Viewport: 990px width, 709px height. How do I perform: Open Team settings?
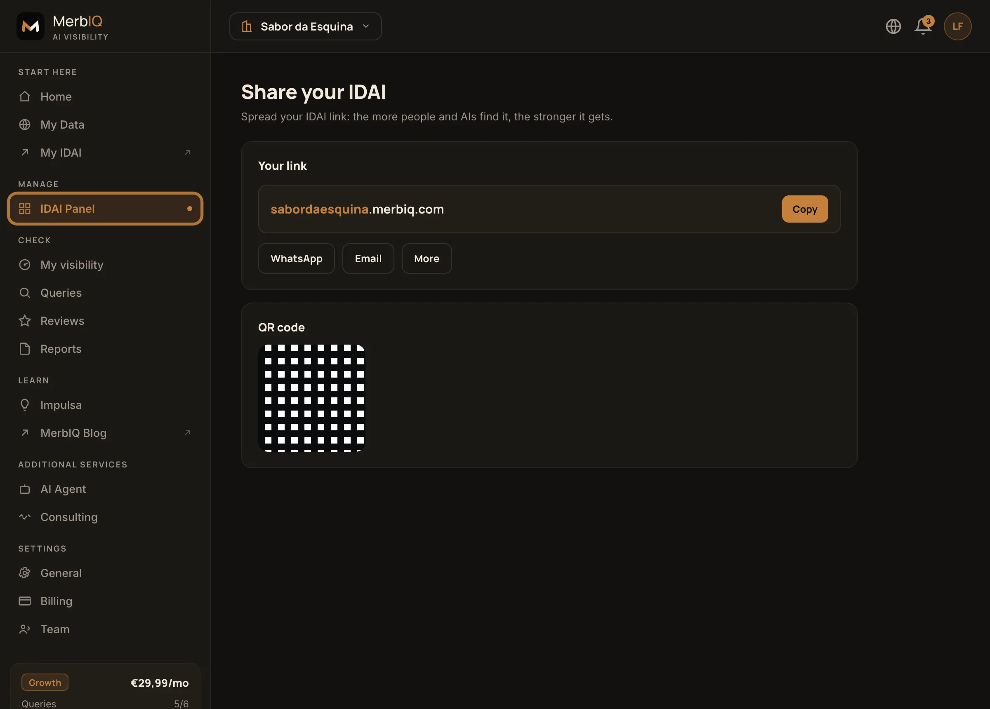(105, 629)
